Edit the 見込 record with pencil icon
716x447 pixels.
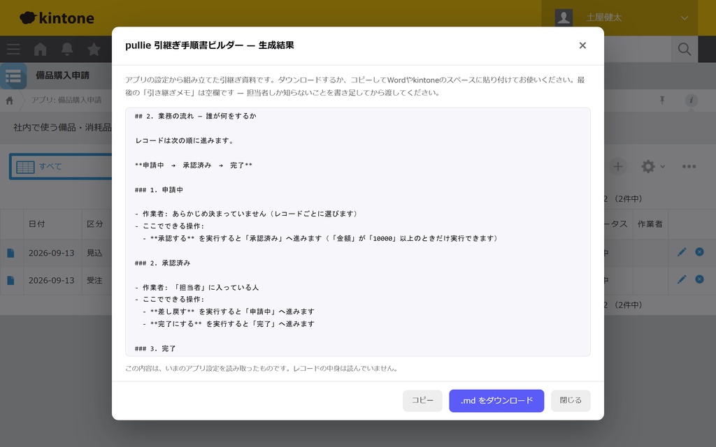682,252
